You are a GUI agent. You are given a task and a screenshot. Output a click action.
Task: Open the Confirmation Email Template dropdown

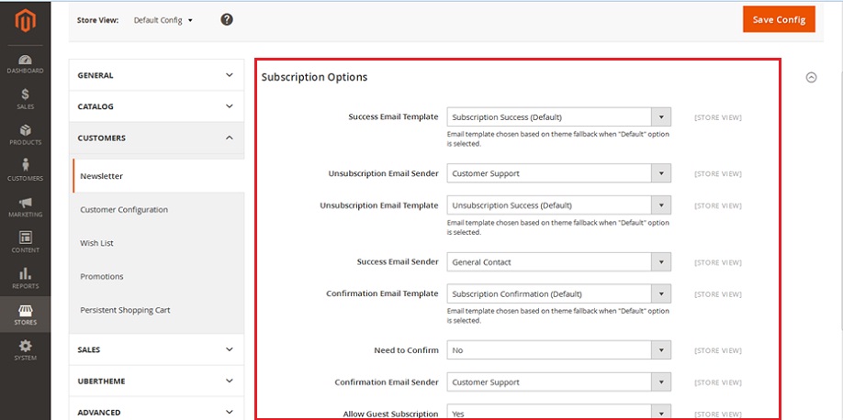(558, 293)
